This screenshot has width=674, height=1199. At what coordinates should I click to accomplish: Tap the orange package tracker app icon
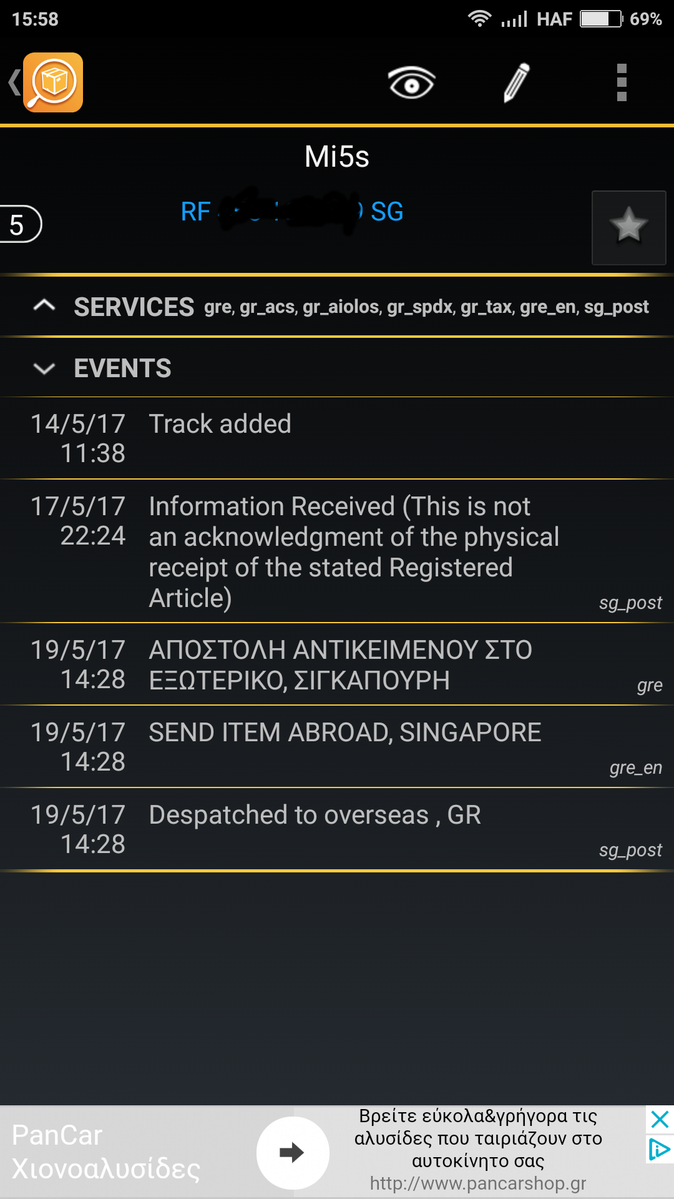pyautogui.click(x=53, y=82)
